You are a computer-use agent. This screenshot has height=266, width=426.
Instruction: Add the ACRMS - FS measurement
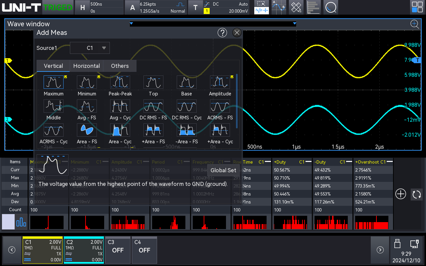pos(220,106)
